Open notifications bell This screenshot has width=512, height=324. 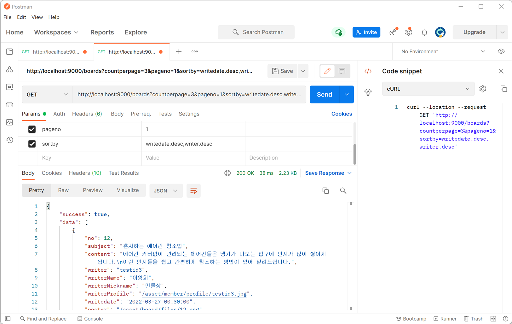tap(424, 32)
